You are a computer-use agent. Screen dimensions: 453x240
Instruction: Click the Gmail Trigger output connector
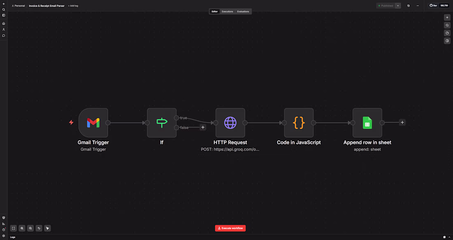108,122
